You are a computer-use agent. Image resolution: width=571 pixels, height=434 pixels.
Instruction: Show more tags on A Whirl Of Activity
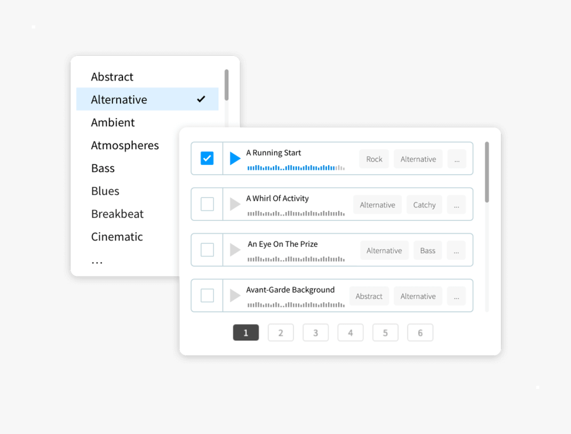click(456, 205)
